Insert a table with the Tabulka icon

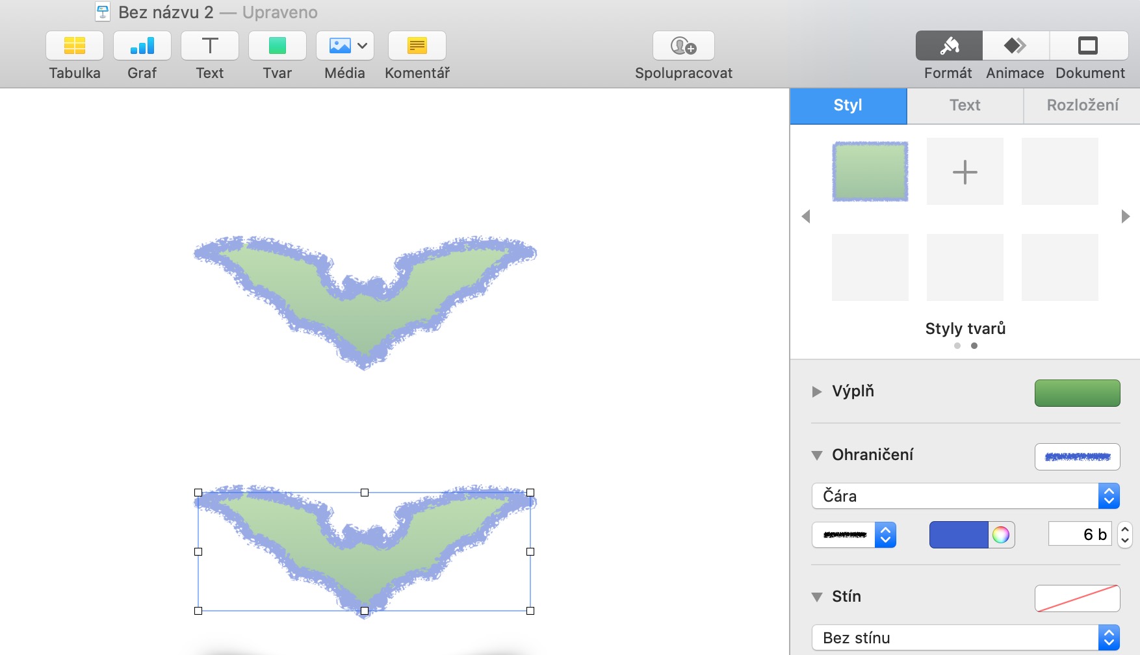click(75, 46)
